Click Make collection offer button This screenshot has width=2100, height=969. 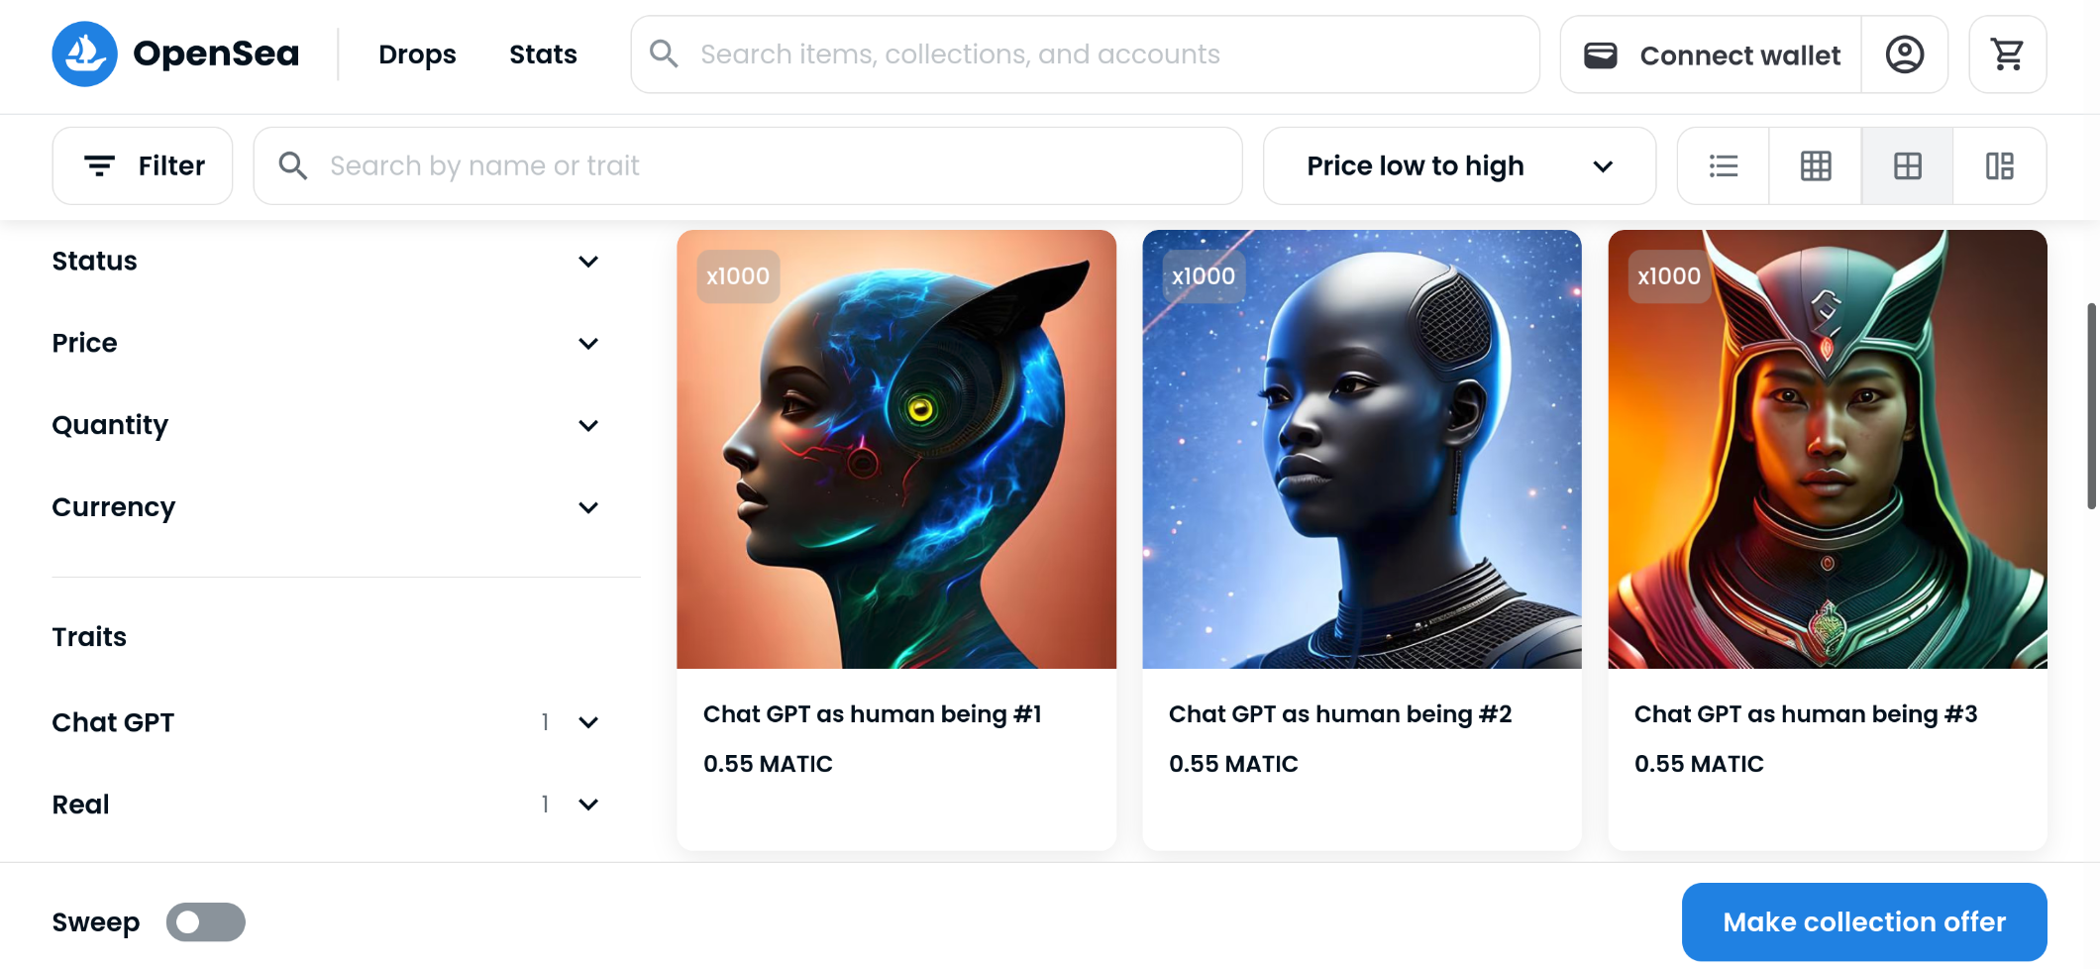(x=1864, y=922)
